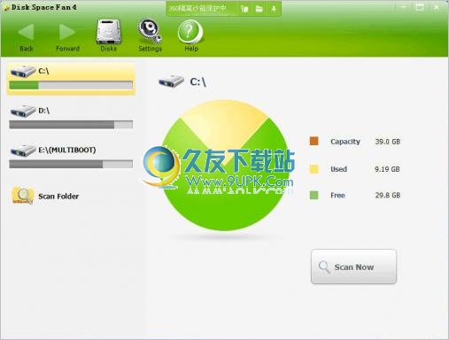Click the D:\ usage progress bar
The image size is (449, 340).
point(71,125)
